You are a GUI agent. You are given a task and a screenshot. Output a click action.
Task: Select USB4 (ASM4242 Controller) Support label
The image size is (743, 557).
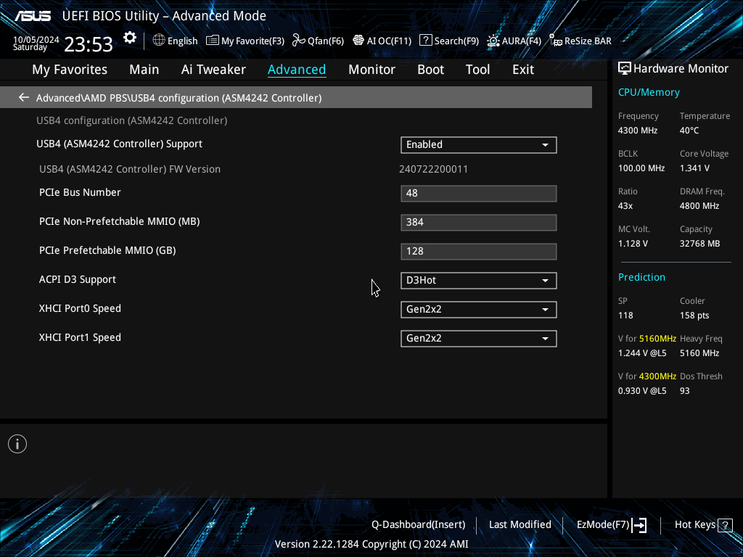point(120,144)
